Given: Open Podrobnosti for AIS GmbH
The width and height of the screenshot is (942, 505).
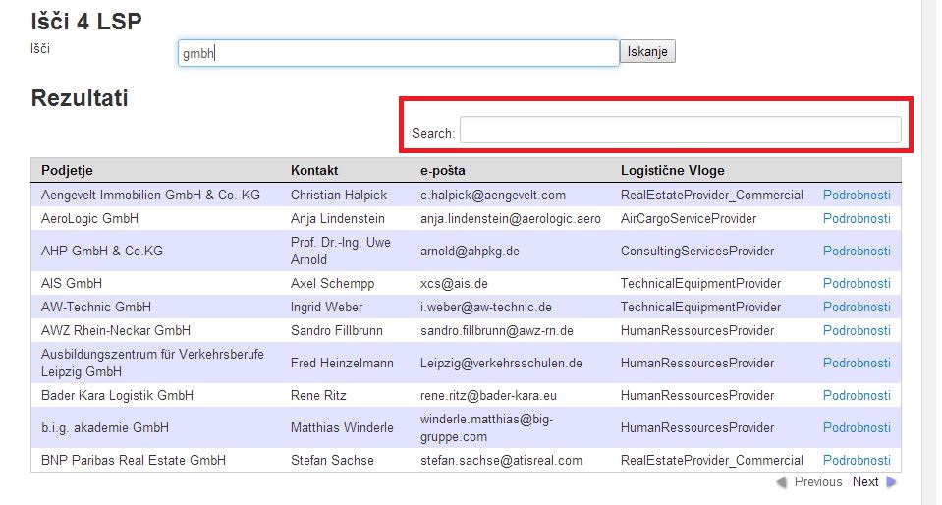Looking at the screenshot, I should point(857,283).
